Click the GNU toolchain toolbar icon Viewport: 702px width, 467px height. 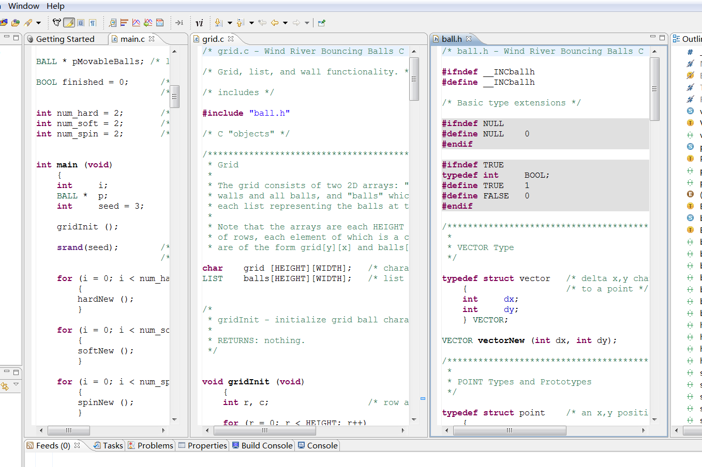tap(56, 22)
